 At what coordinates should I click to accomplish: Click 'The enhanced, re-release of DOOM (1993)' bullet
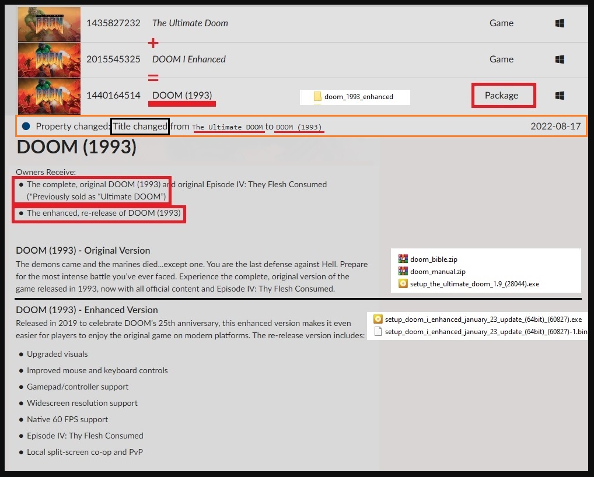point(103,213)
